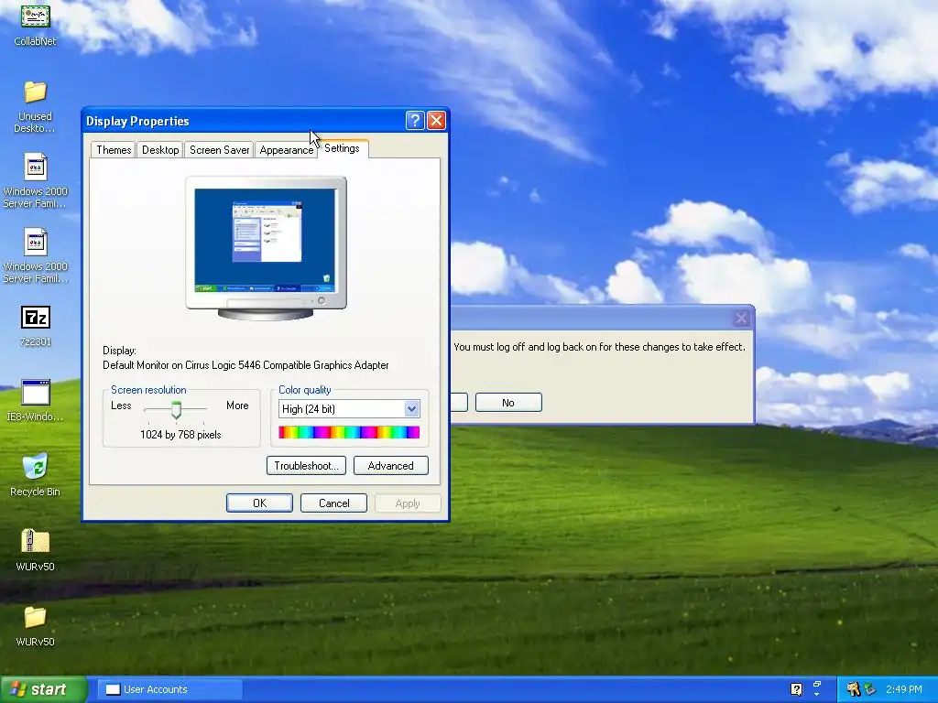Close the Display Properties dialog
The height and width of the screenshot is (703, 938).
pyautogui.click(x=436, y=121)
